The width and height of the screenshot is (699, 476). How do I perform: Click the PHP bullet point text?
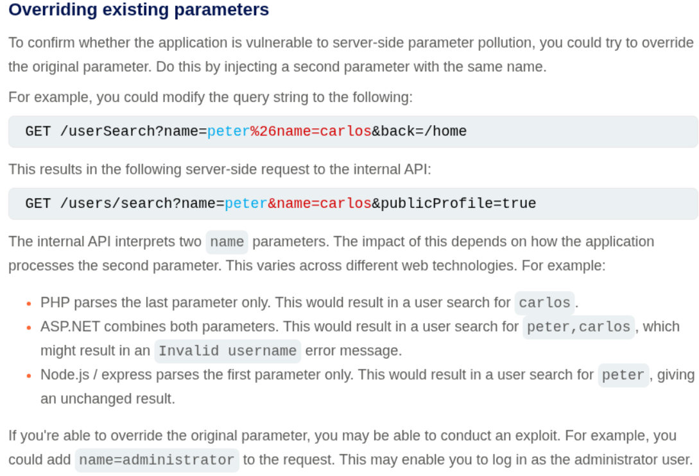click(x=276, y=302)
